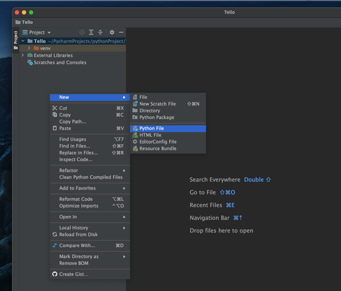Click the 'Go to File' hint text
Image resolution: width=341 pixels, height=291 pixels.
pos(203,192)
